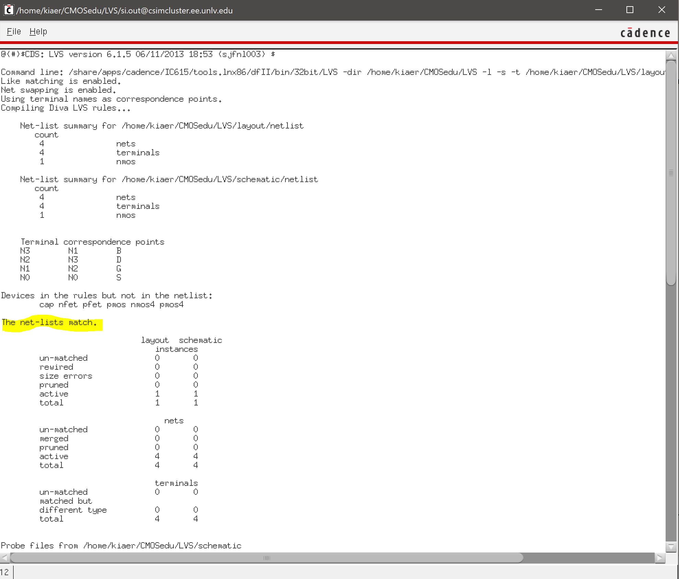Minimize the si.out window

[599, 10]
